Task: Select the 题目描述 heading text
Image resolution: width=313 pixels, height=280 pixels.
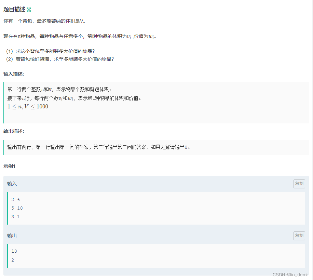Action: pos(14,9)
